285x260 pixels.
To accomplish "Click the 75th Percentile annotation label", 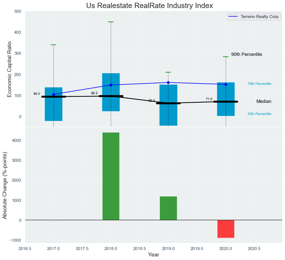I will coord(259,84).
